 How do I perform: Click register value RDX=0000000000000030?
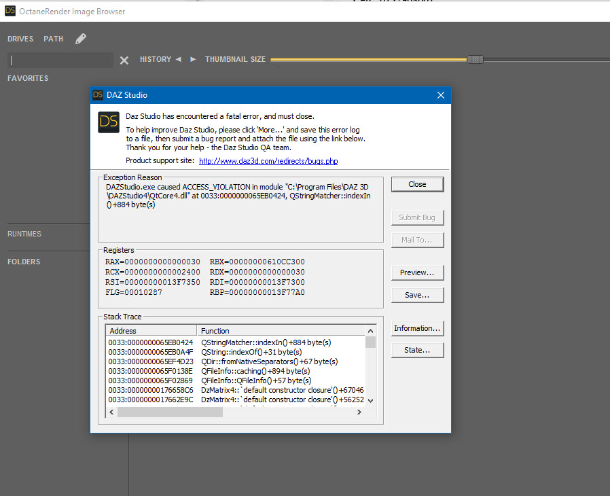pos(257,272)
